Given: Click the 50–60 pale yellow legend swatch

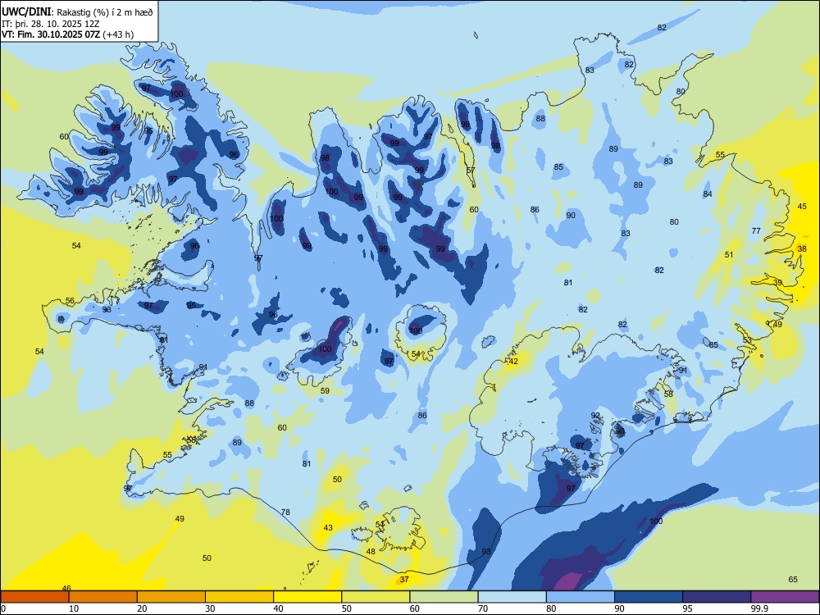Looking at the screenshot, I should (x=376, y=597).
